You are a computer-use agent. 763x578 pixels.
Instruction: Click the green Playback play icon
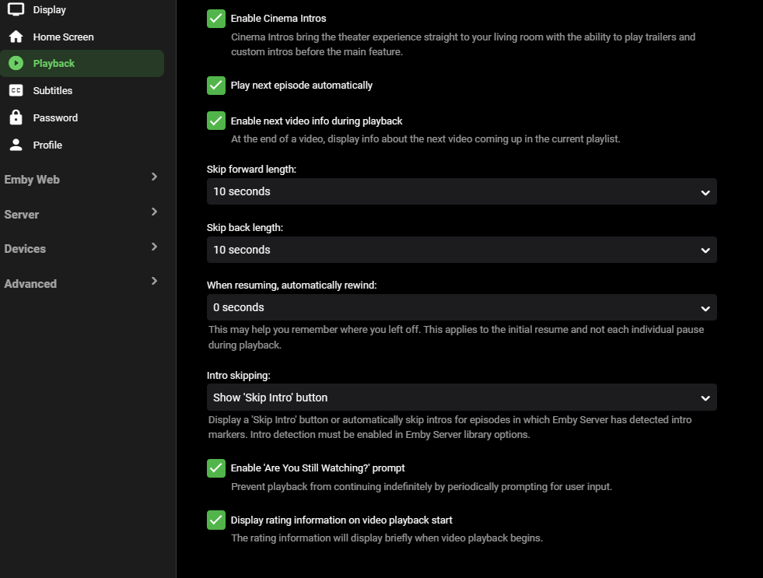[16, 64]
